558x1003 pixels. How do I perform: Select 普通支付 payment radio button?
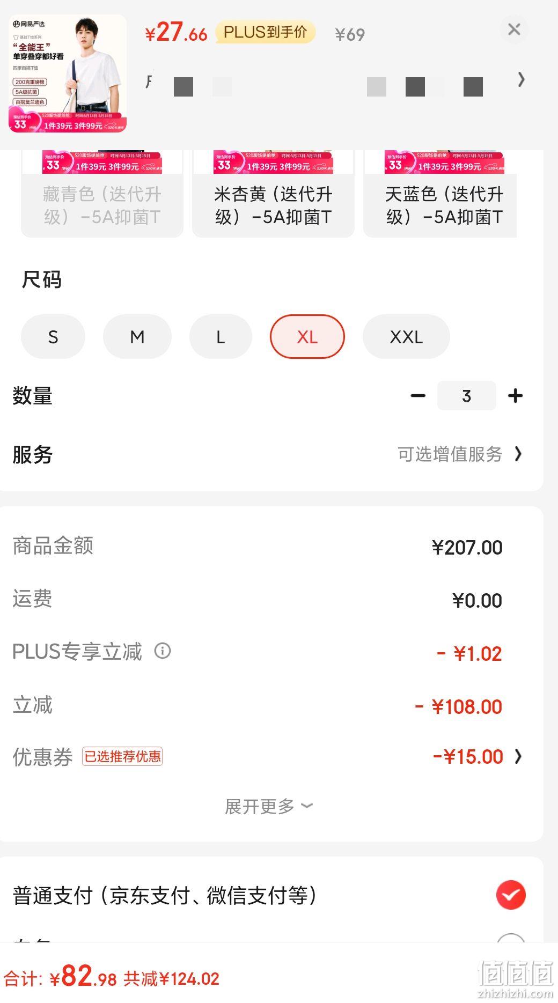coord(511,895)
